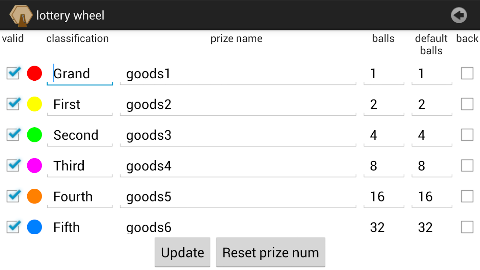This screenshot has width=480, height=270.
Task: Select the yellow color circle for First
Action: tap(34, 104)
